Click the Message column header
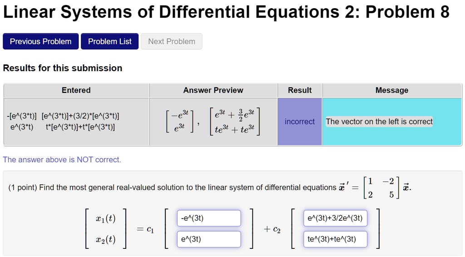Screen dimensions: 465x257 coord(391,90)
